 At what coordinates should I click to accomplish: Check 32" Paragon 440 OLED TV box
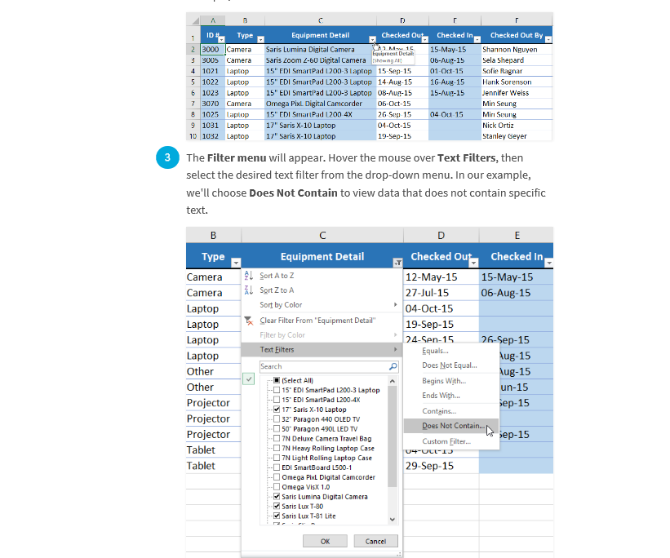(277, 419)
